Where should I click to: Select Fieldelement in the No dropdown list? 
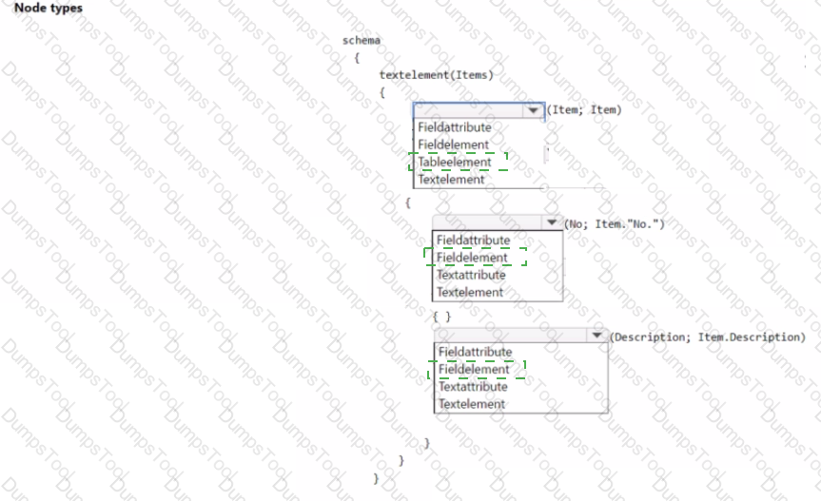472,258
